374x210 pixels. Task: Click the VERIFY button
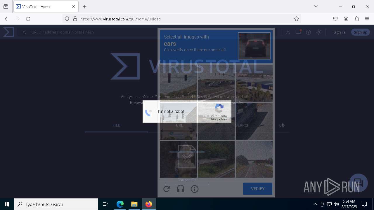pyautogui.click(x=258, y=189)
